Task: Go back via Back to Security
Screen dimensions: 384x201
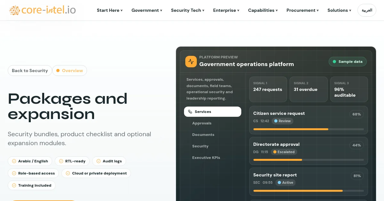Action: [30, 71]
